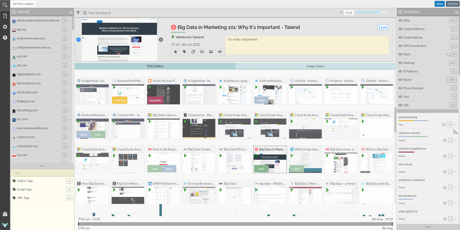Sort the Find URL list
The image size is (460, 230).
[70, 12]
